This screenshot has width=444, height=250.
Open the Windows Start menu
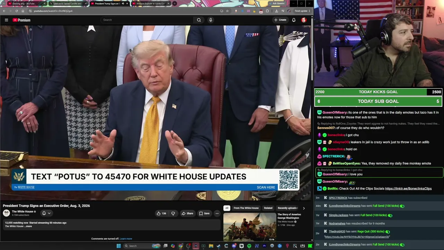coord(119,246)
